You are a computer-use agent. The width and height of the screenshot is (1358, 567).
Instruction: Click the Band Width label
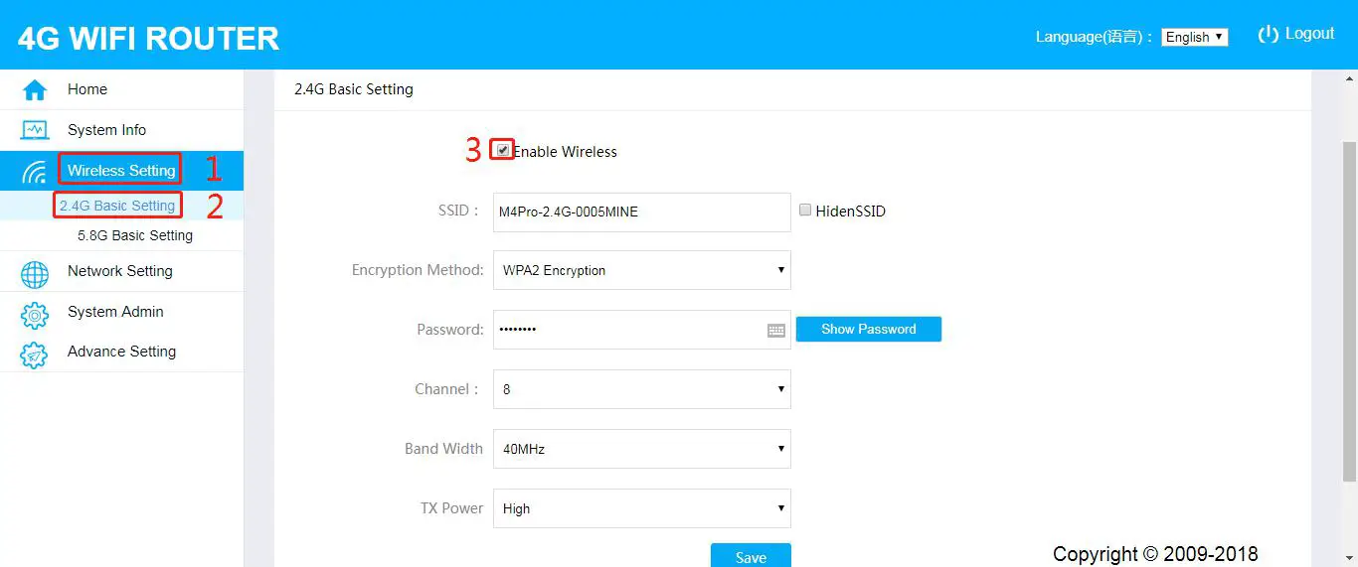coord(443,449)
